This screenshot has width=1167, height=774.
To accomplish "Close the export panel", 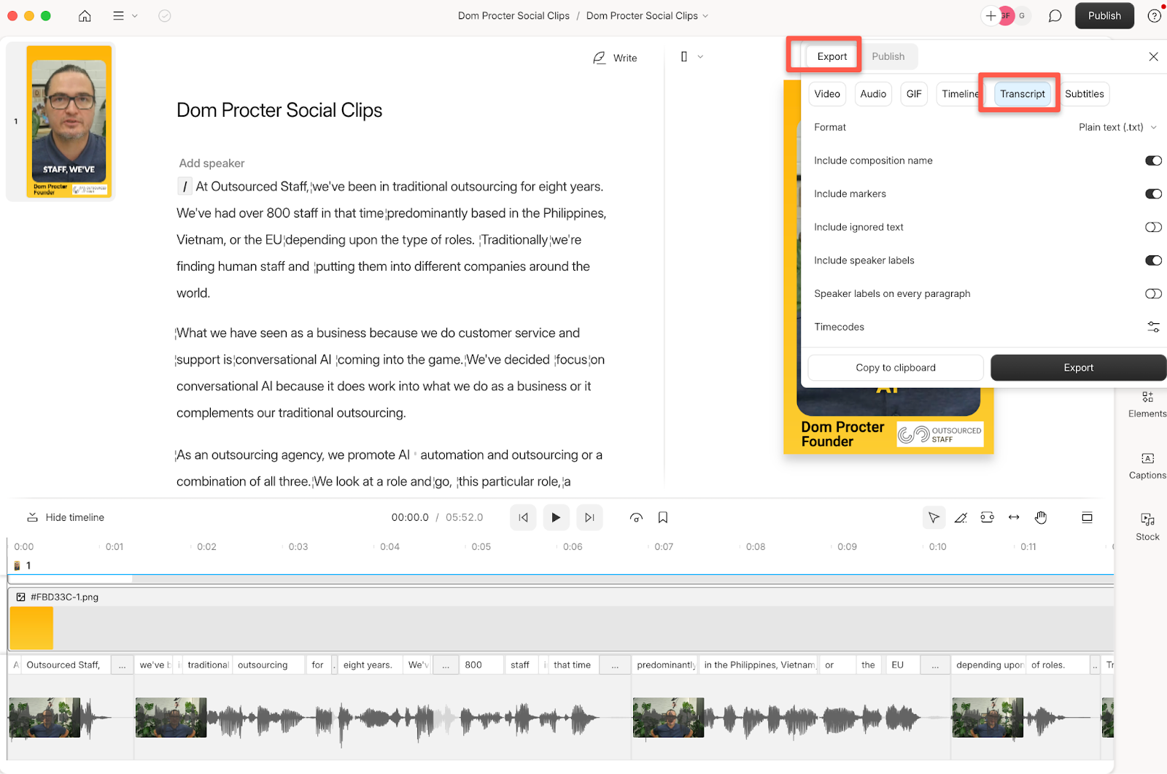I will pyautogui.click(x=1153, y=57).
